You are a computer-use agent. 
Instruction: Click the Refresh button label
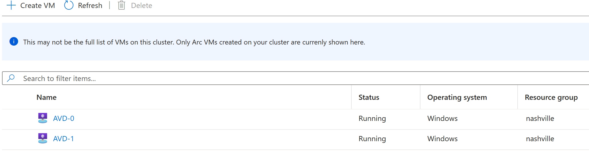90,5
